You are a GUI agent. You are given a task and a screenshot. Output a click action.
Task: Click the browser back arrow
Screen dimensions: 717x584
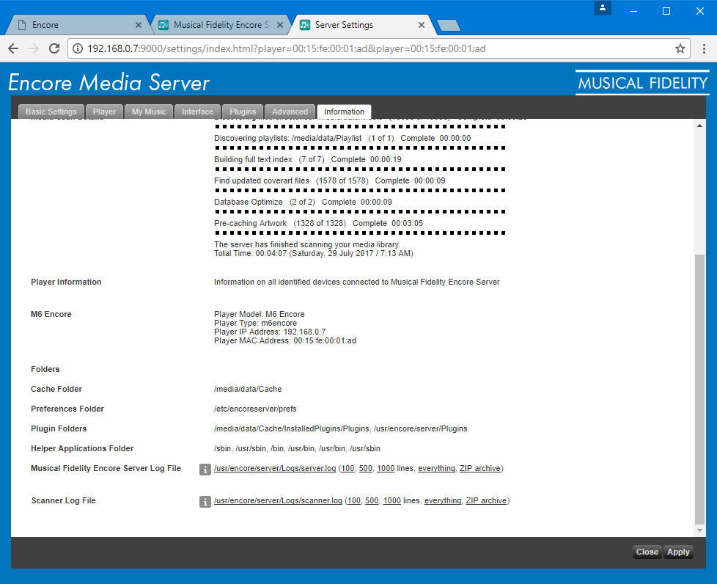(x=13, y=48)
